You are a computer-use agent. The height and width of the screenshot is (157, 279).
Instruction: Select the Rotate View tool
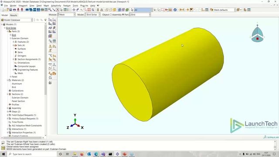point(78,10)
